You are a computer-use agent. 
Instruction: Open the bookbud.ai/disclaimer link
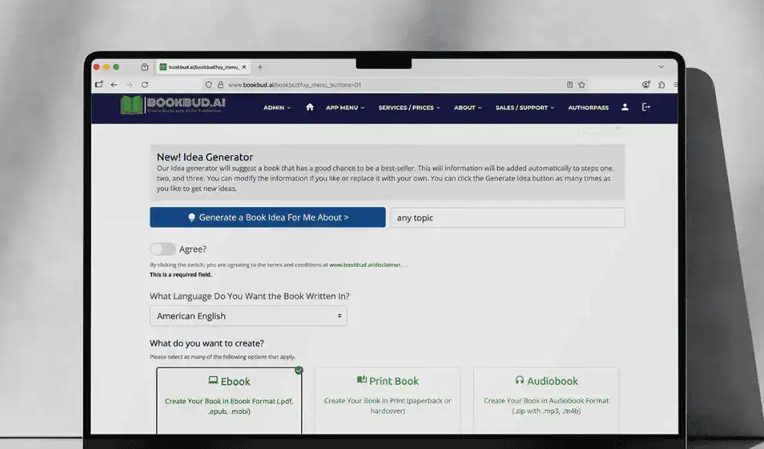[367, 265]
